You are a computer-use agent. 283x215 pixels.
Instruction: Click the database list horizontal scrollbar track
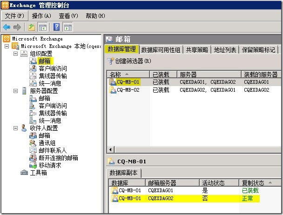point(198,150)
